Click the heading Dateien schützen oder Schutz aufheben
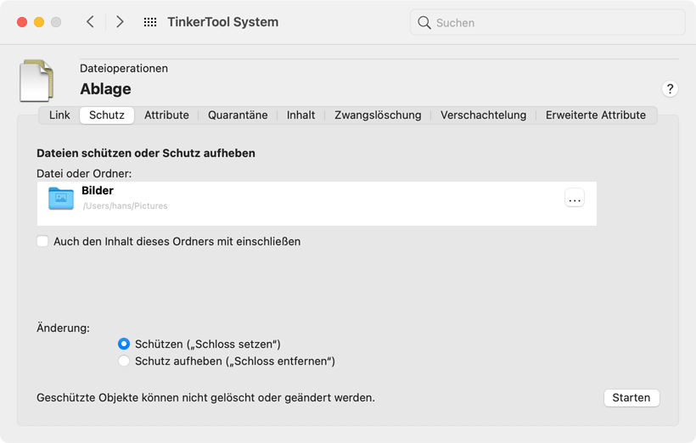The image size is (696, 443). (146, 153)
